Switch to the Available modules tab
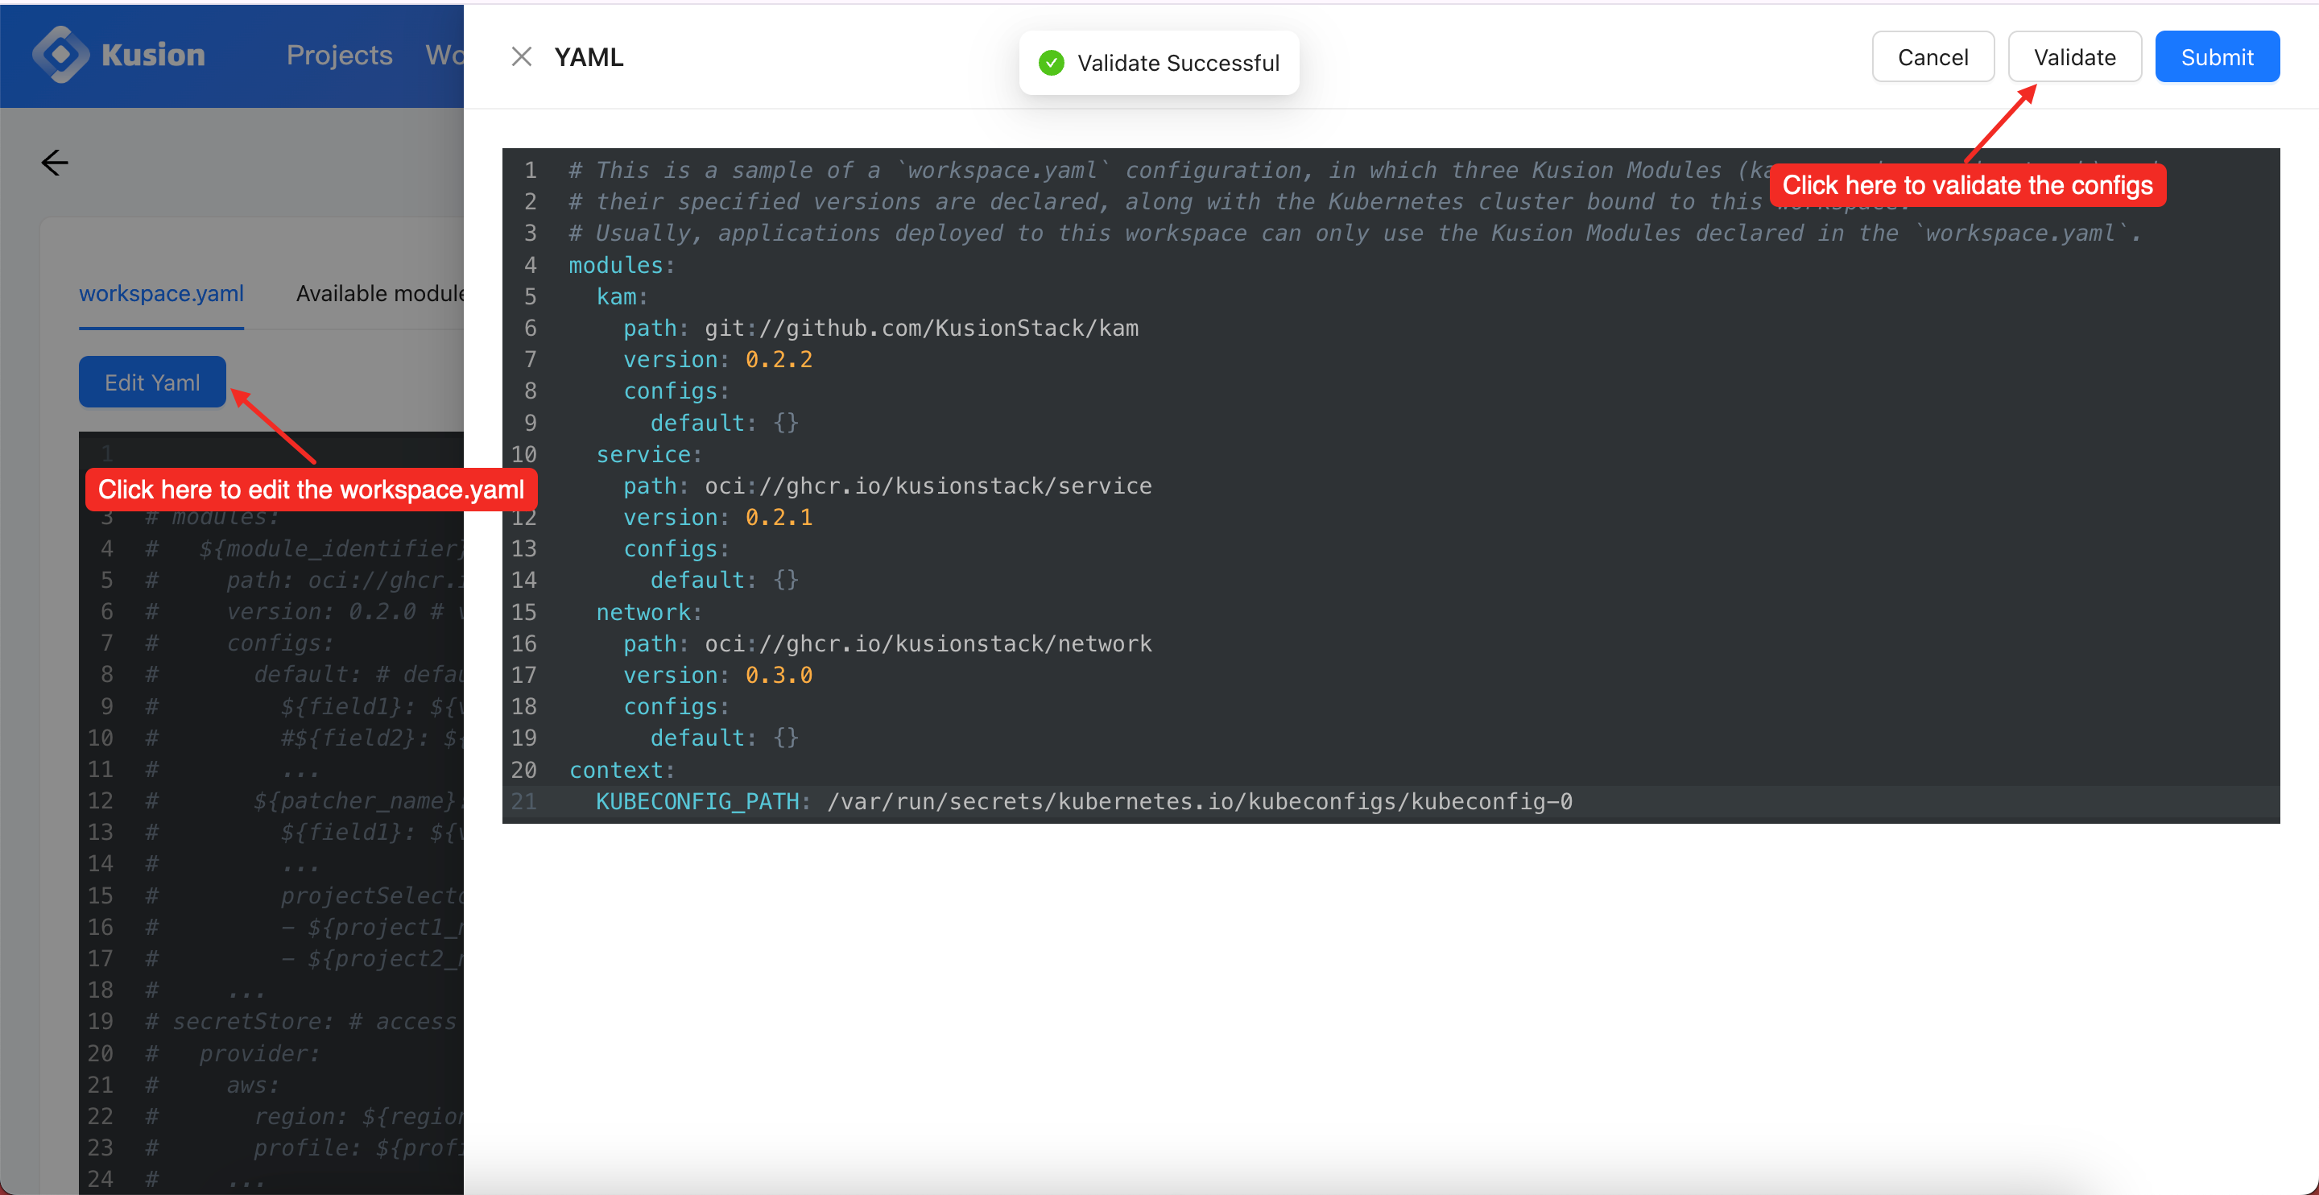 click(379, 292)
